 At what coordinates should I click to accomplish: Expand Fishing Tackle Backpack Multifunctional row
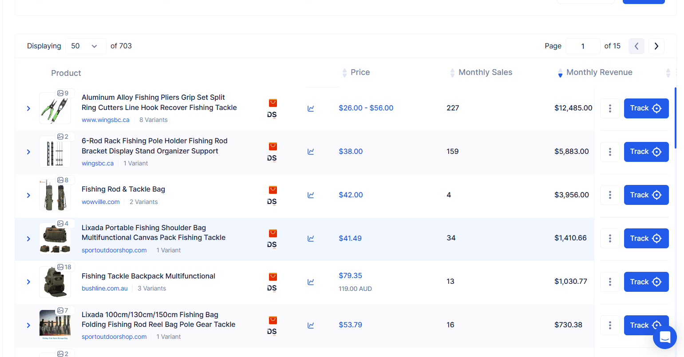click(28, 282)
